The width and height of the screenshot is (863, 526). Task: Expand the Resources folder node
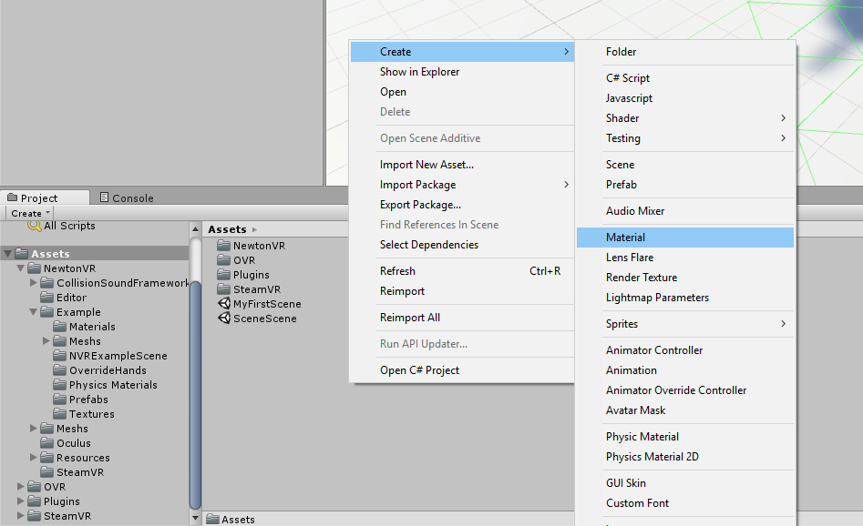point(34,458)
